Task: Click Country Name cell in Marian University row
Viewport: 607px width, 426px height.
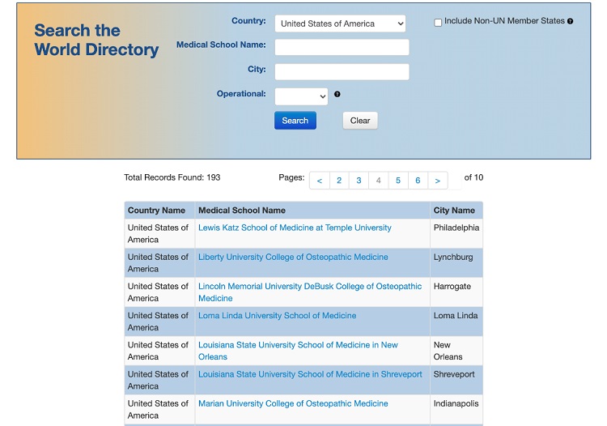Action: pyautogui.click(x=158, y=409)
